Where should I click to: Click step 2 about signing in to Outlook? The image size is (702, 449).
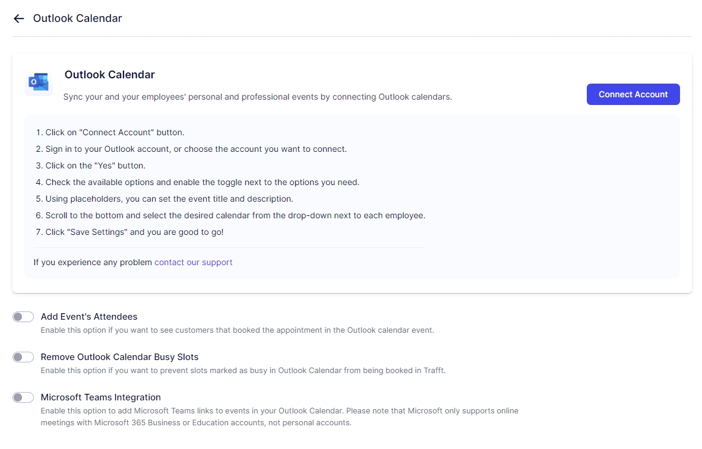(x=191, y=149)
